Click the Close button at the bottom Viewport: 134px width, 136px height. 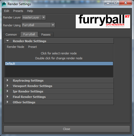(67, 129)
